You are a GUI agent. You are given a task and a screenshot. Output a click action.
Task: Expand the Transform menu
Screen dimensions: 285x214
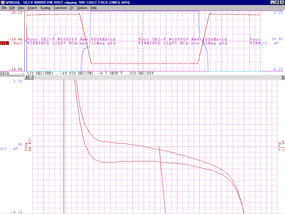[x=60, y=8]
